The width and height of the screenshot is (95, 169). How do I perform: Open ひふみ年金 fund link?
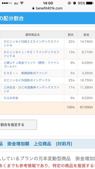pyautogui.click(x=11, y=98)
